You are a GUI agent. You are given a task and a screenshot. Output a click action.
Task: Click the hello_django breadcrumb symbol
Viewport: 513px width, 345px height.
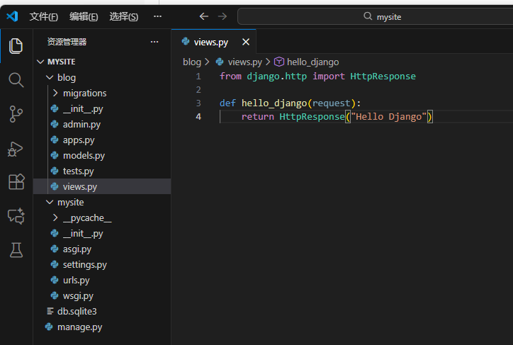click(312, 62)
